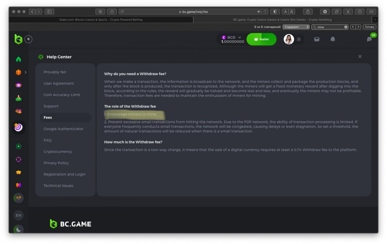Click the find-on-page search field
Viewport: 387px width, 244px height.
coord(330,27)
